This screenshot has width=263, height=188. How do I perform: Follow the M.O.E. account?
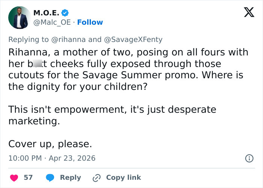point(90,22)
